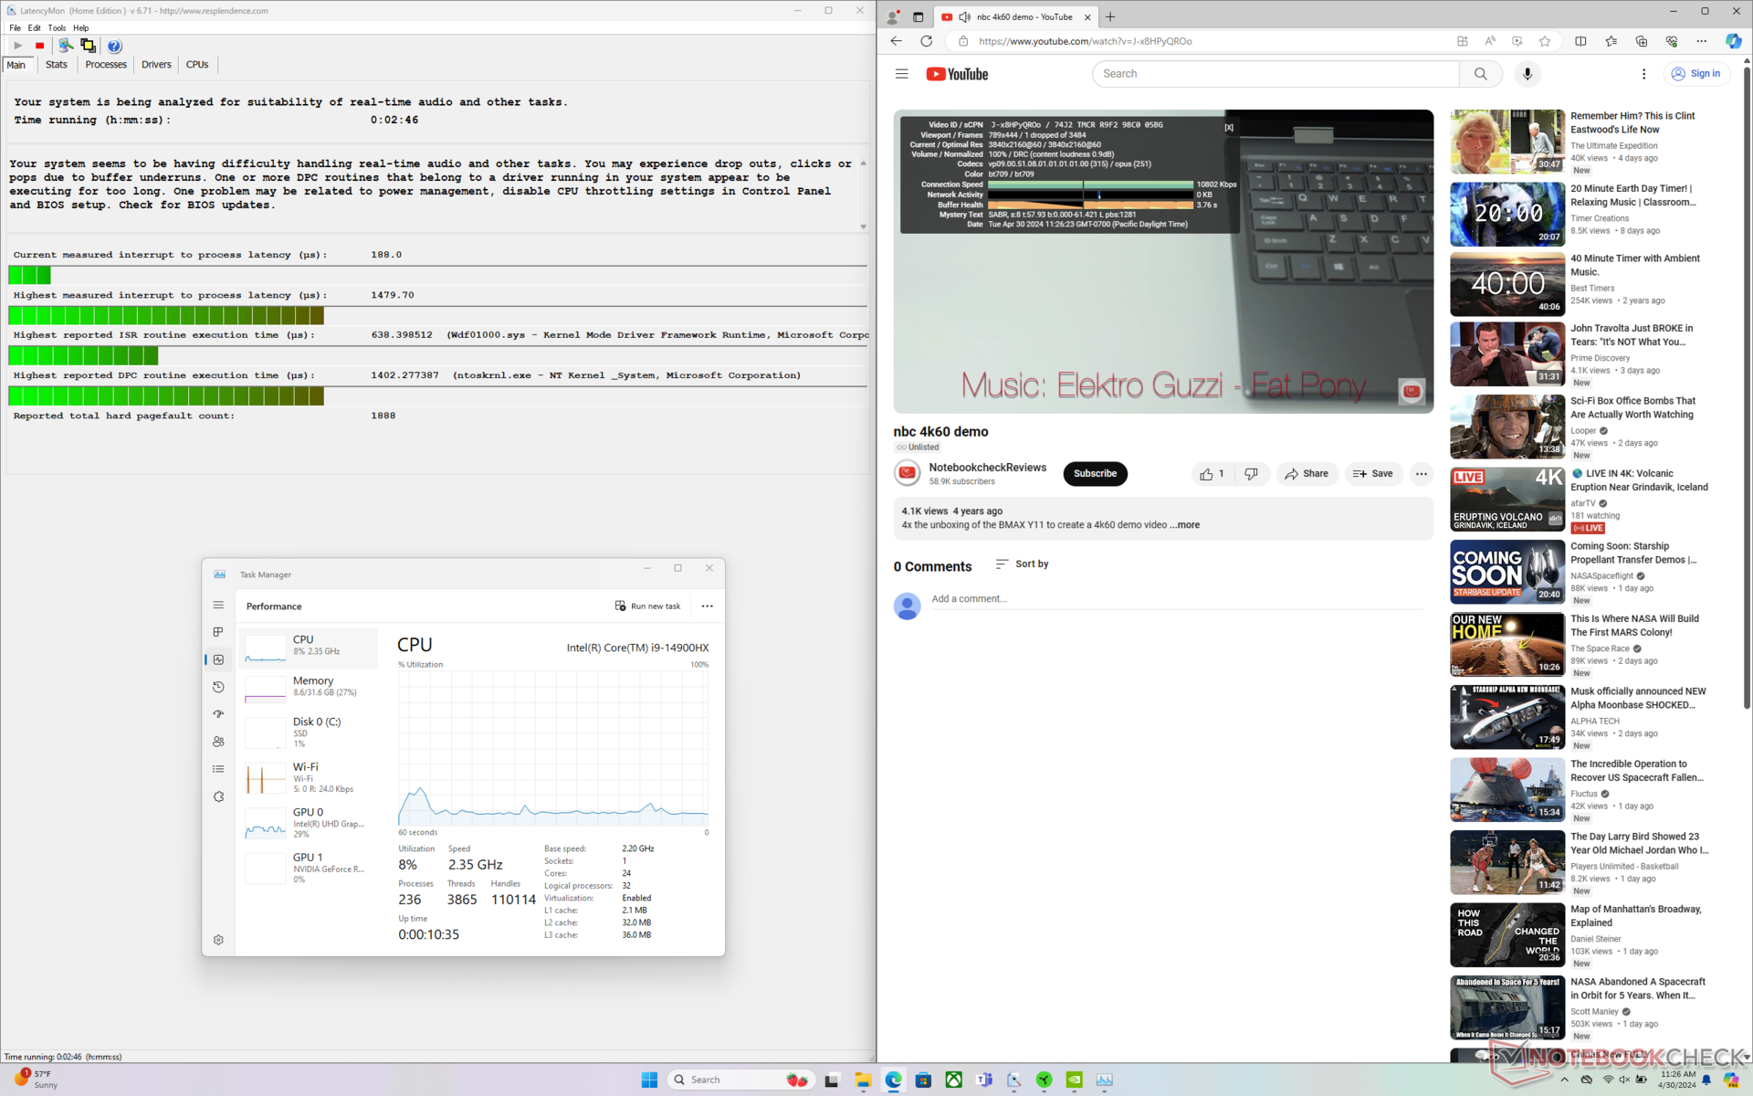Screen dimensions: 1753x1096
Task: Click the red stop monitoring button
Action: click(x=39, y=46)
